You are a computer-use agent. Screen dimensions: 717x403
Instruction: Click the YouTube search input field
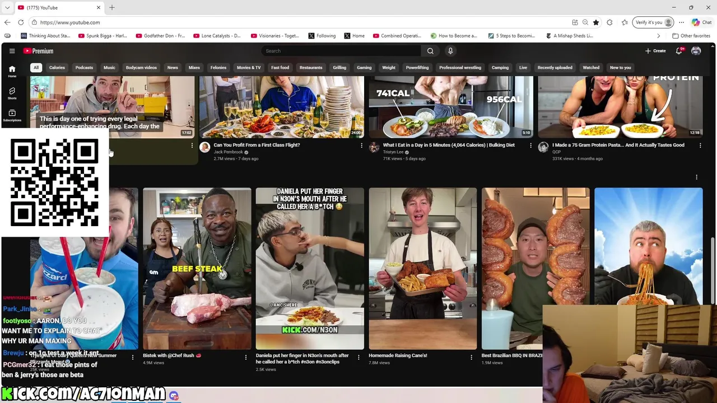pyautogui.click(x=341, y=51)
